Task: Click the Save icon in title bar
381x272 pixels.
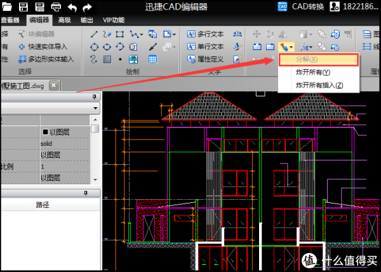Action: (x=23, y=8)
